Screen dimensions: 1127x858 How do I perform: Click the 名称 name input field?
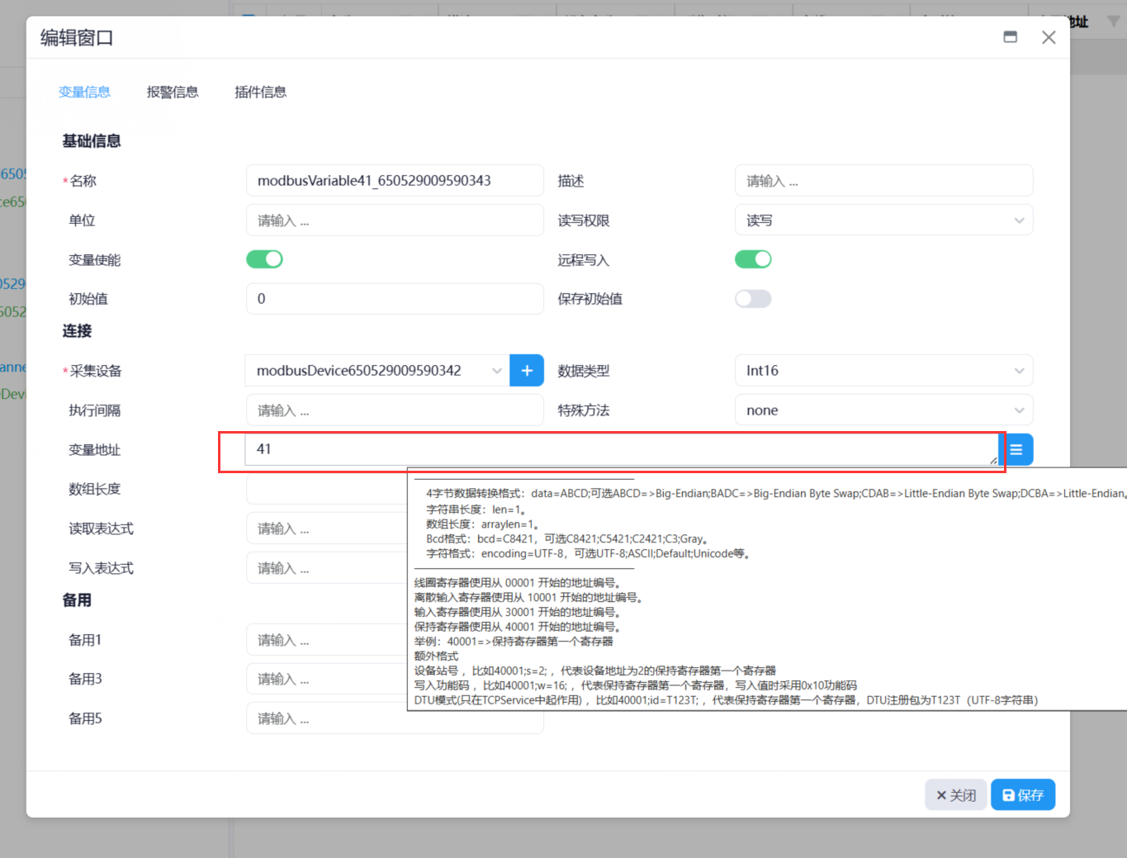pyautogui.click(x=394, y=180)
